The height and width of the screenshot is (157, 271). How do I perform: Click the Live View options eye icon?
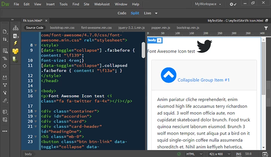[5, 51]
